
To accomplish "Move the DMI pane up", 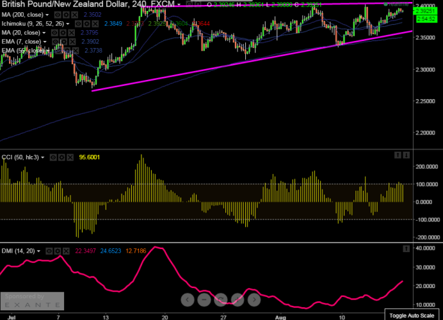I will coord(406,248).
